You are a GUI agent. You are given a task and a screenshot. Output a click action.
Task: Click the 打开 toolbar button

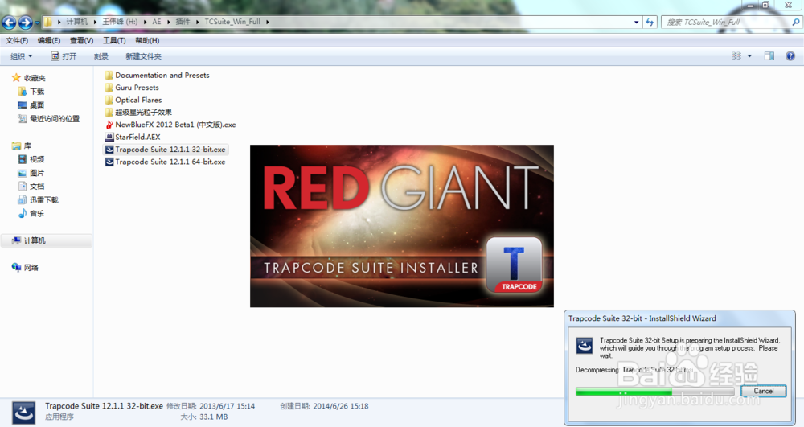[64, 56]
